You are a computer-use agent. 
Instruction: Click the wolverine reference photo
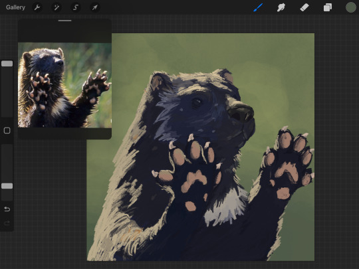(64, 85)
